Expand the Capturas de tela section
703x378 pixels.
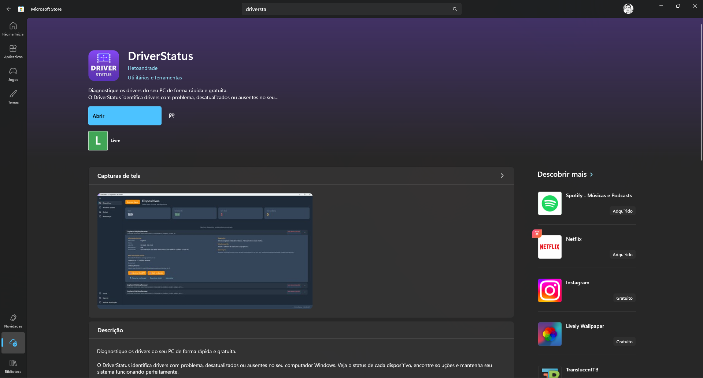(502, 176)
